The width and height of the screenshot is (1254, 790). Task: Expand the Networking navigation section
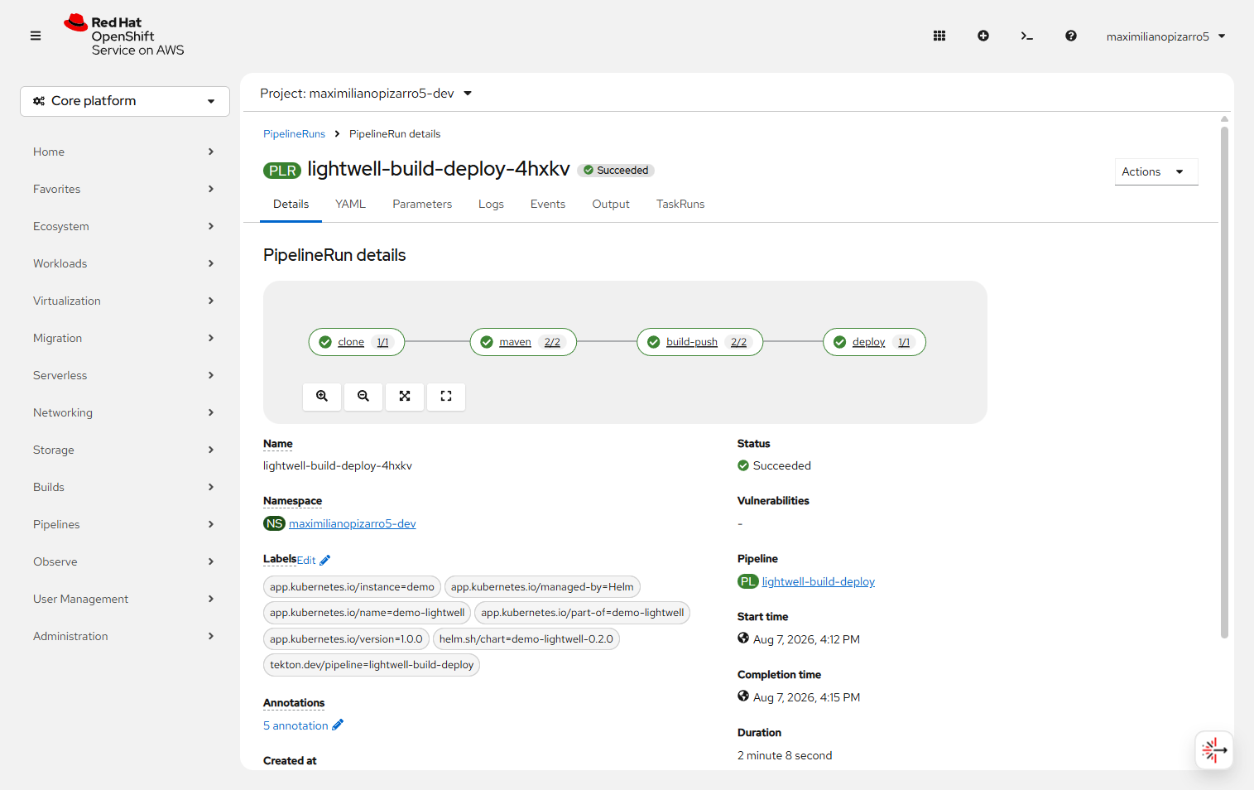coord(124,412)
